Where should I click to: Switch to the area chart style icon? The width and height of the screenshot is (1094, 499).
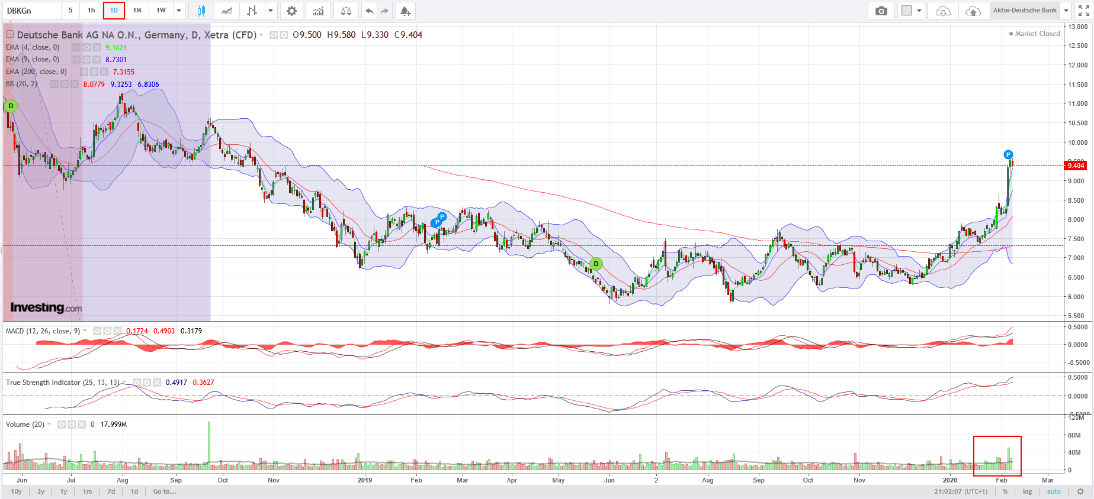click(227, 11)
